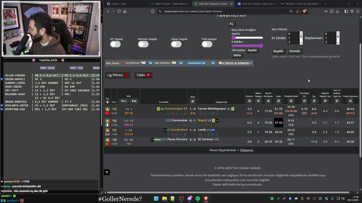Open the browser downloads icon

(x=337, y=11)
